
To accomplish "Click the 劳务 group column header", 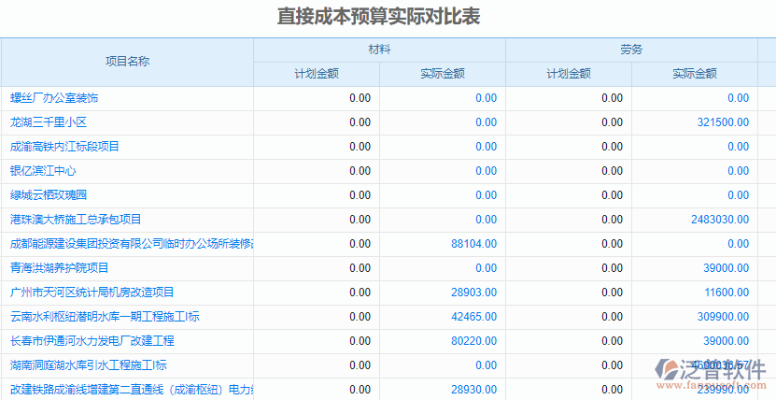I will 631,50.
